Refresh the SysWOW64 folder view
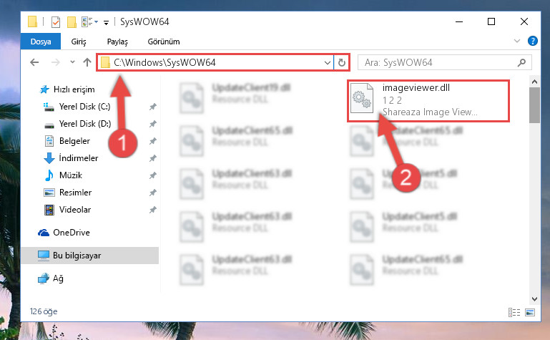Viewport: 550px width, 340px height. click(x=342, y=63)
